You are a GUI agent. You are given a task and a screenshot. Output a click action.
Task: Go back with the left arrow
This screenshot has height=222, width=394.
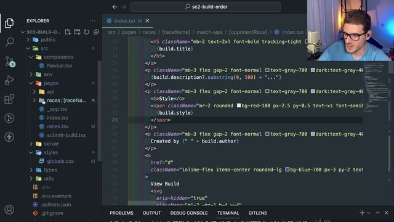pos(115,7)
